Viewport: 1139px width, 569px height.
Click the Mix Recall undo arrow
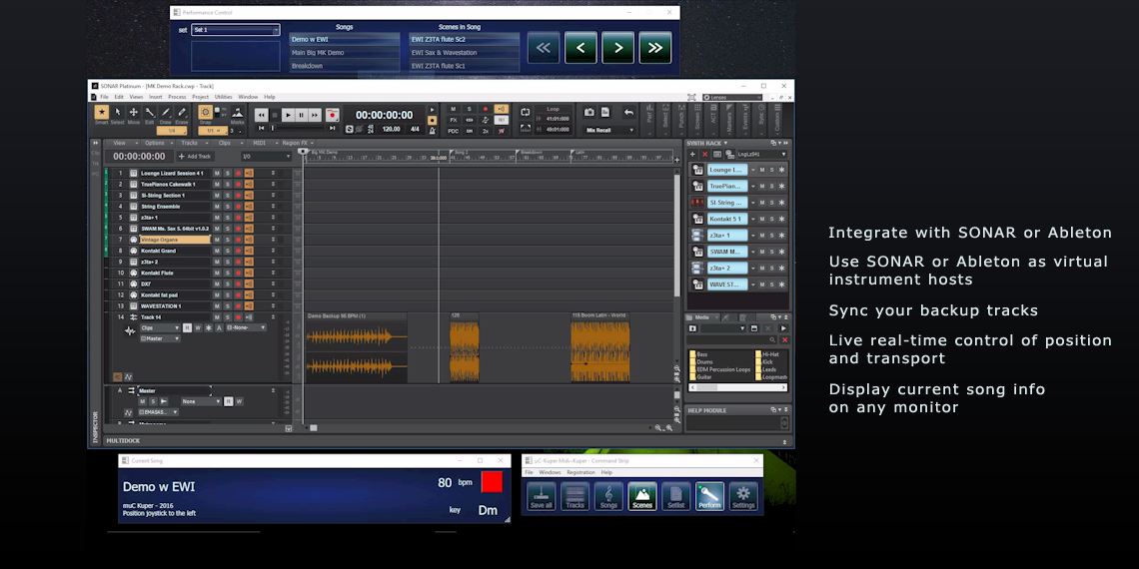pyautogui.click(x=629, y=113)
